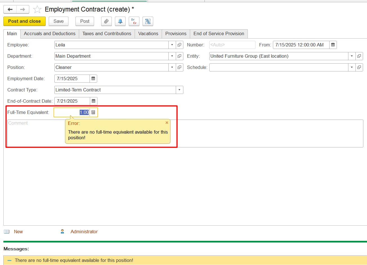Open the Entity record with open button
The width and height of the screenshot is (367, 265).
[359, 56]
